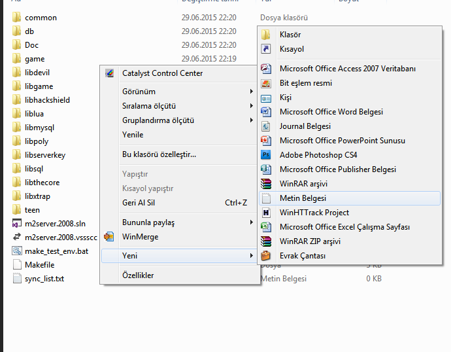Select the libserverkey folder name
Image resolution: width=451 pixels, height=352 pixels.
click(45, 155)
